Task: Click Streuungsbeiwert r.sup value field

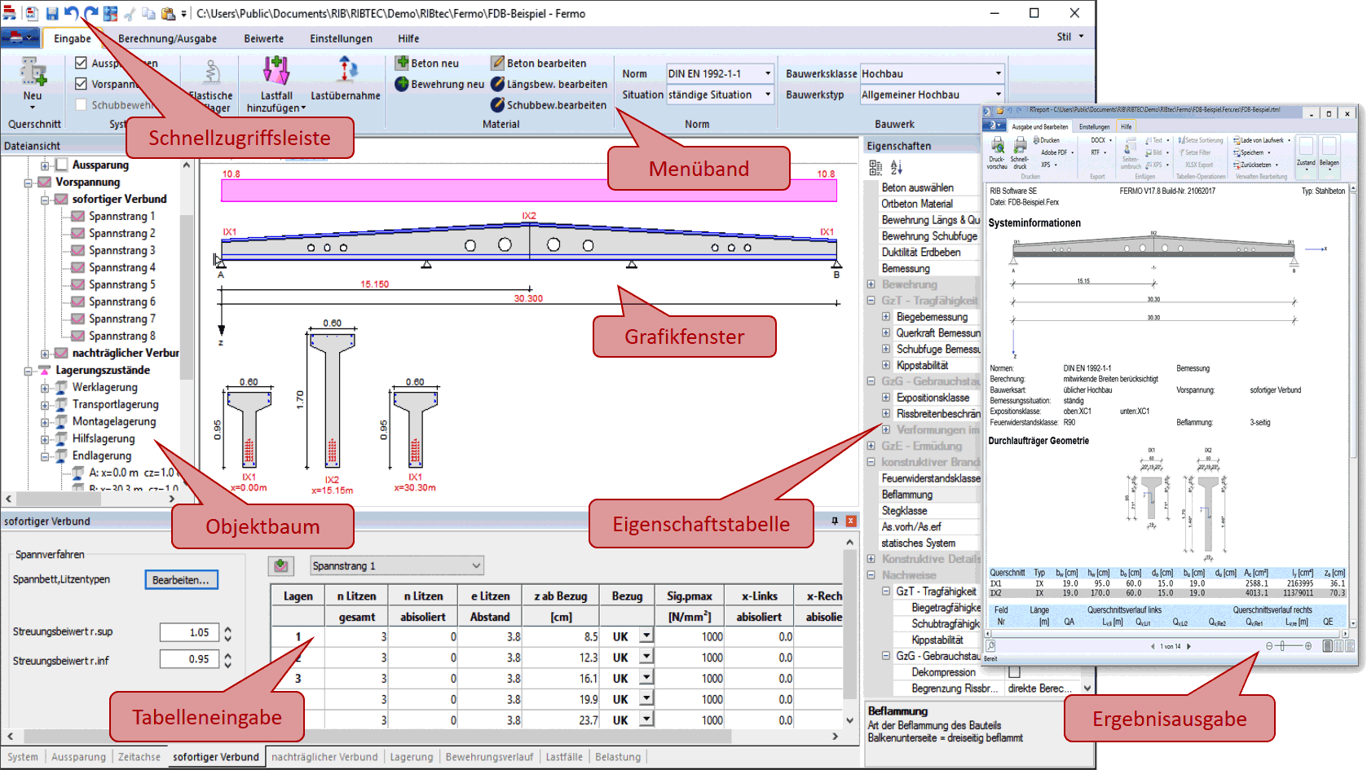Action: point(189,632)
